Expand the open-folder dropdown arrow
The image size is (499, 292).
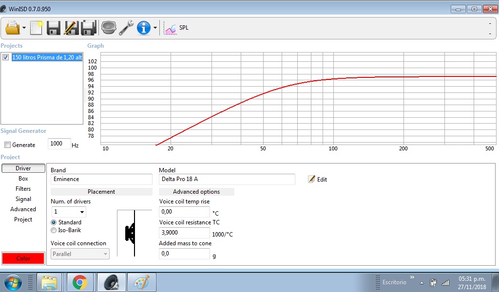(x=24, y=28)
